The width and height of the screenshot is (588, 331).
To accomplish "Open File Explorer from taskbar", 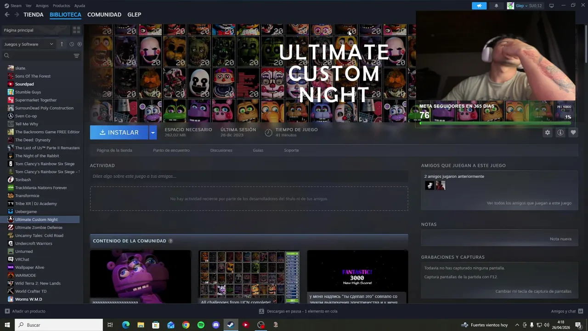I will pos(141,325).
